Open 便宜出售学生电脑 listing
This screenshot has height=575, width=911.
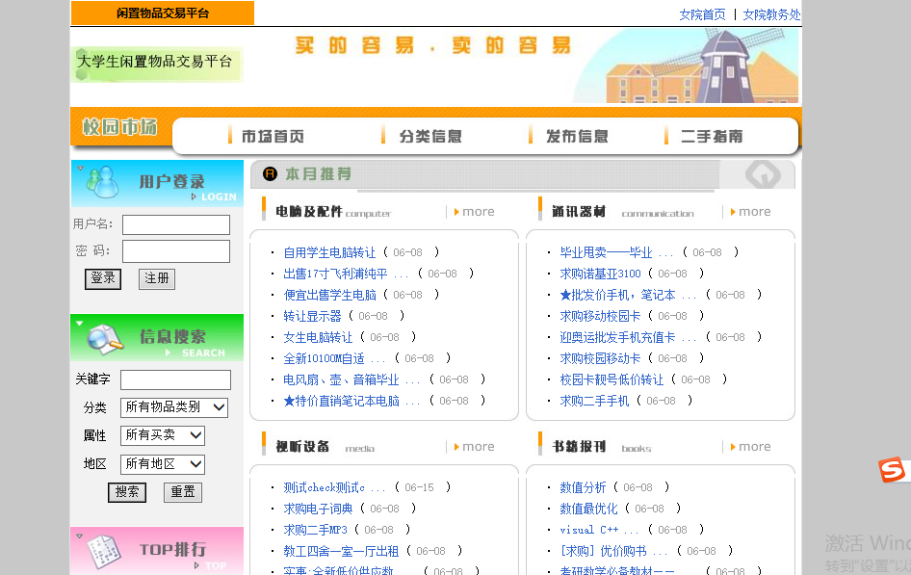(329, 295)
